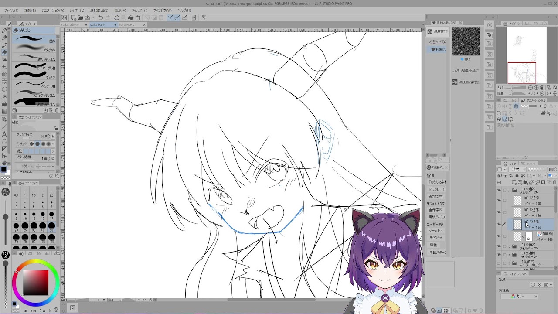Collapse folder フォルダー 26 in the Layer panel
The image size is (558, 314).
[x=509, y=191]
